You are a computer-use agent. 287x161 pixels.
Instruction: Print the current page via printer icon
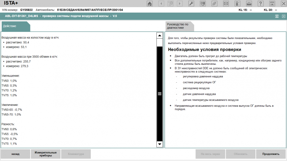(x=249, y=4)
